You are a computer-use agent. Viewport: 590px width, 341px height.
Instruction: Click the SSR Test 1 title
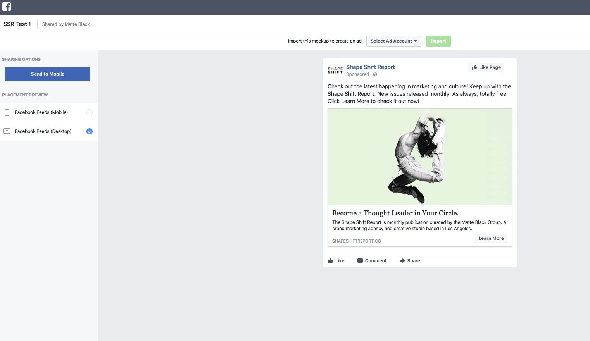tap(17, 24)
